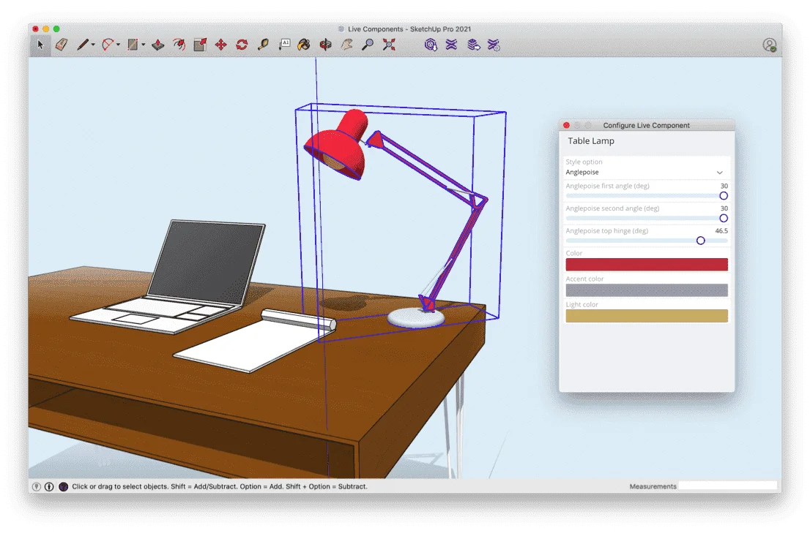810x536 pixels.
Task: Select the Eraser tool
Action: [62, 45]
